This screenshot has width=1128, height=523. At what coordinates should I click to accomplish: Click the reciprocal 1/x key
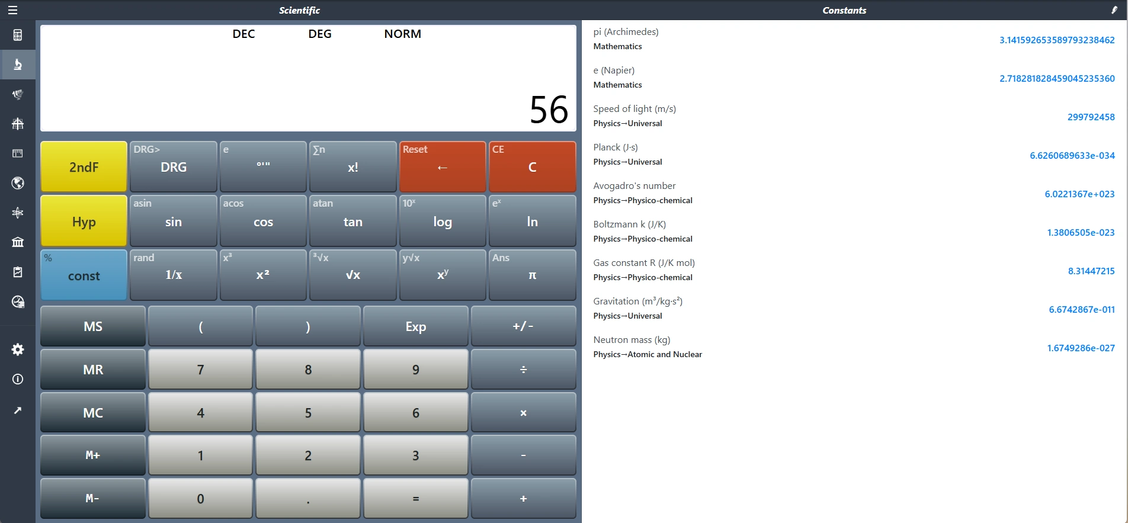[x=174, y=275]
